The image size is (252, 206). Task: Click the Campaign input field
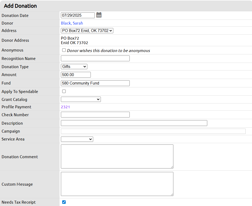tap(153, 131)
